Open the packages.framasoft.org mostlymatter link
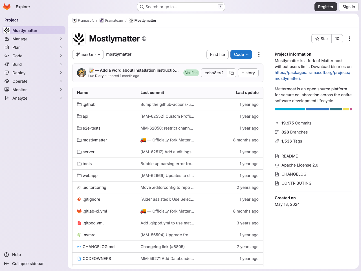This screenshot has height=271, width=361. 312,72
